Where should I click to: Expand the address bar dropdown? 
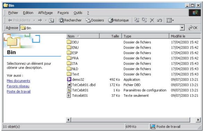click(x=182, y=28)
